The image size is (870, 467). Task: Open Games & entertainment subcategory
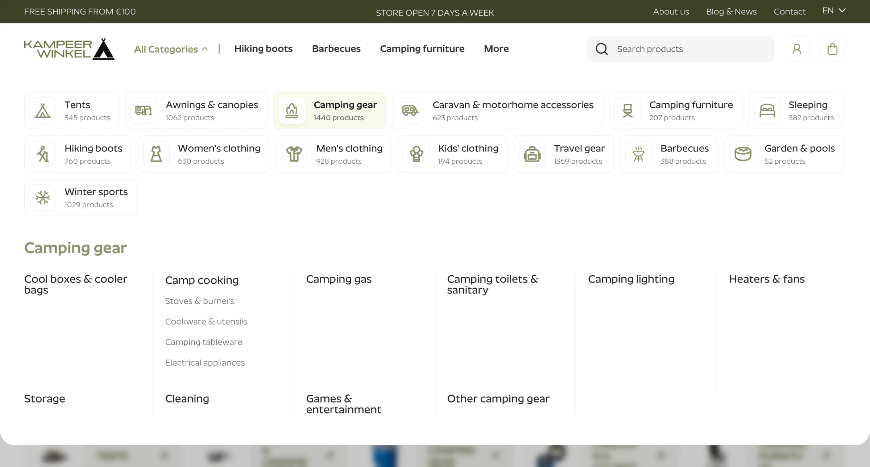(x=343, y=404)
